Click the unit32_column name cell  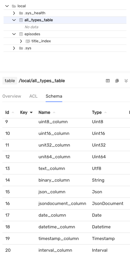point(54,145)
